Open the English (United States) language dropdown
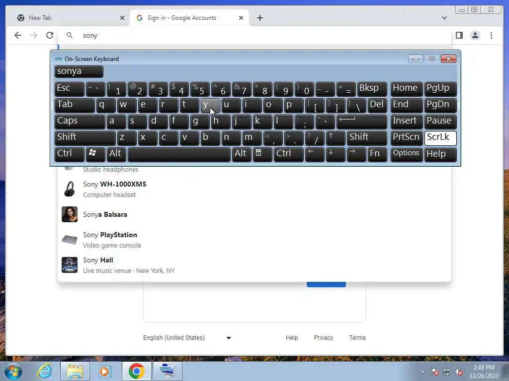Screen dimensions: 509x381 click(187, 337)
